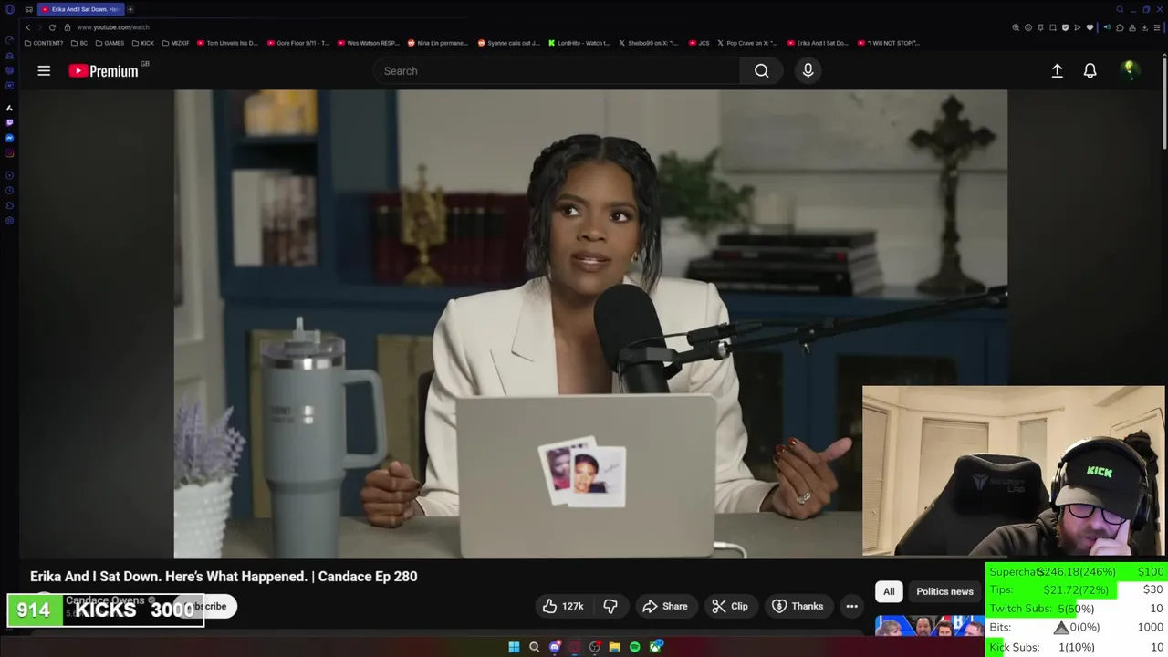Viewport: 1168px width, 657px height.
Task: Open the account avatar menu
Action: (x=1130, y=69)
